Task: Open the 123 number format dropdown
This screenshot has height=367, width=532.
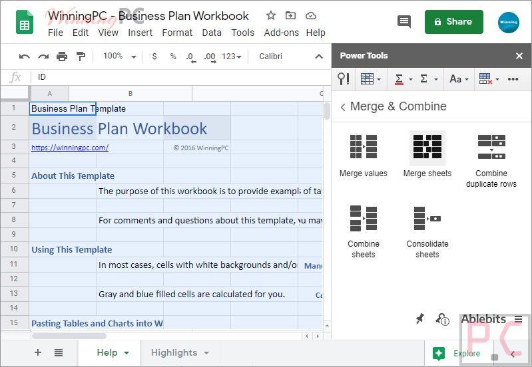Action: [x=232, y=57]
